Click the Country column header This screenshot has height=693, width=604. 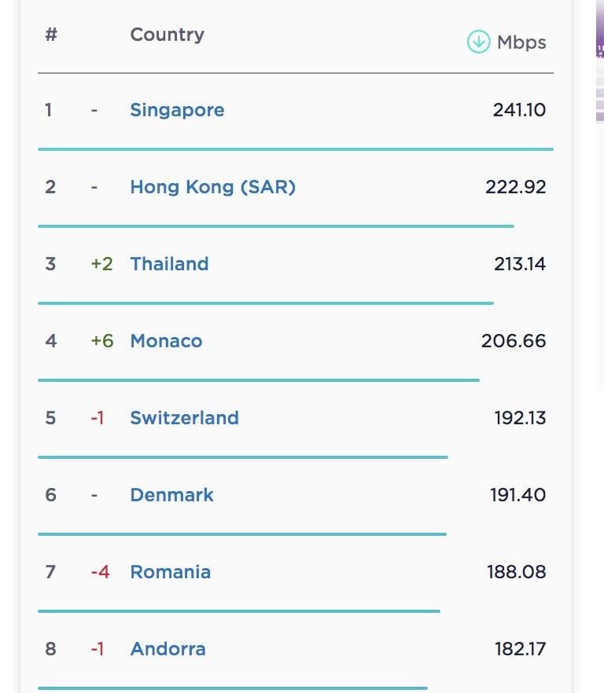[167, 35]
